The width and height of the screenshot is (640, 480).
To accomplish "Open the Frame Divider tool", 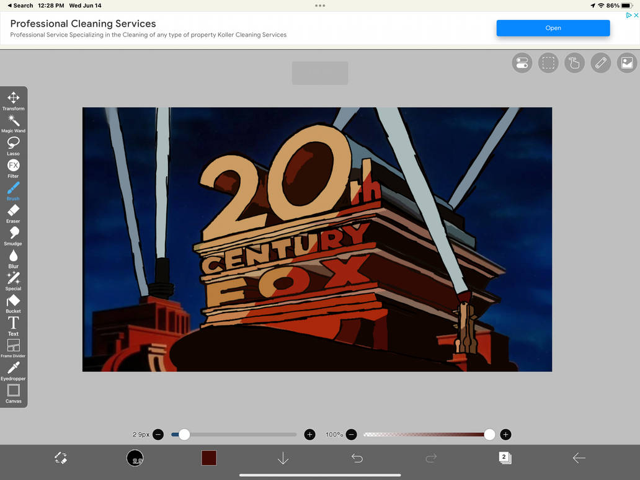I will (13, 349).
